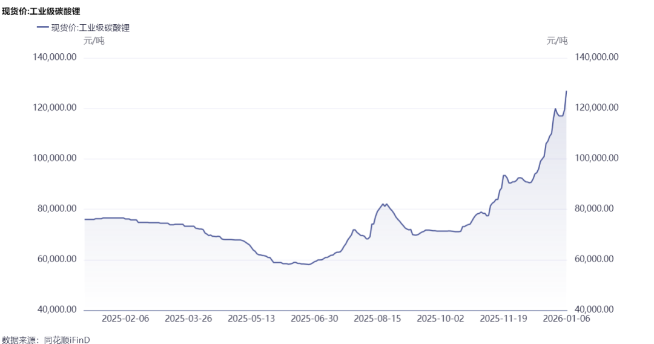Image resolution: width=654 pixels, height=344 pixels.
Task: Click right axis value 40,000.00
Action: pos(595,309)
